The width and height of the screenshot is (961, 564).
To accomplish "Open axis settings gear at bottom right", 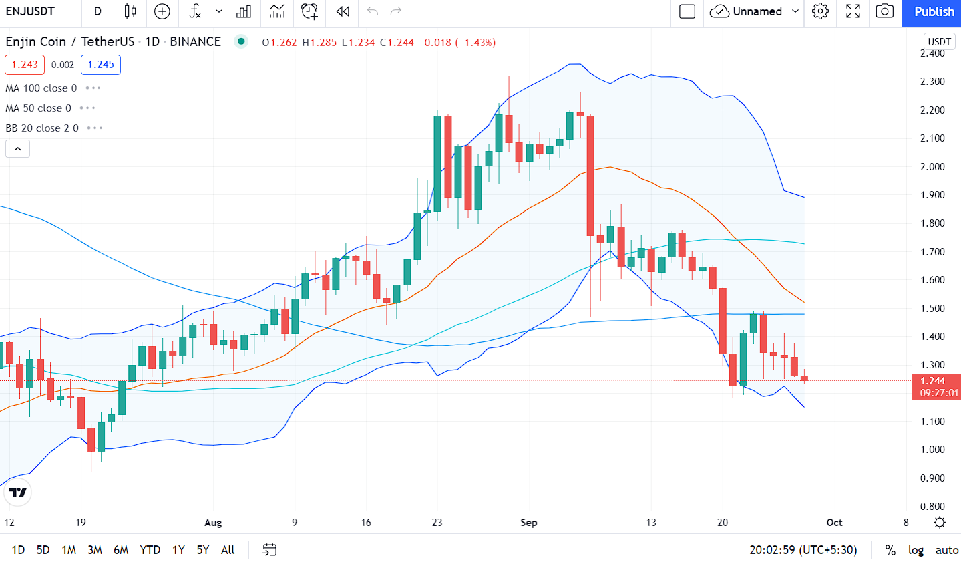I will click(940, 523).
